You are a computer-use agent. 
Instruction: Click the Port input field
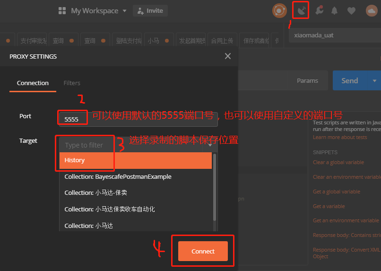[138, 119]
